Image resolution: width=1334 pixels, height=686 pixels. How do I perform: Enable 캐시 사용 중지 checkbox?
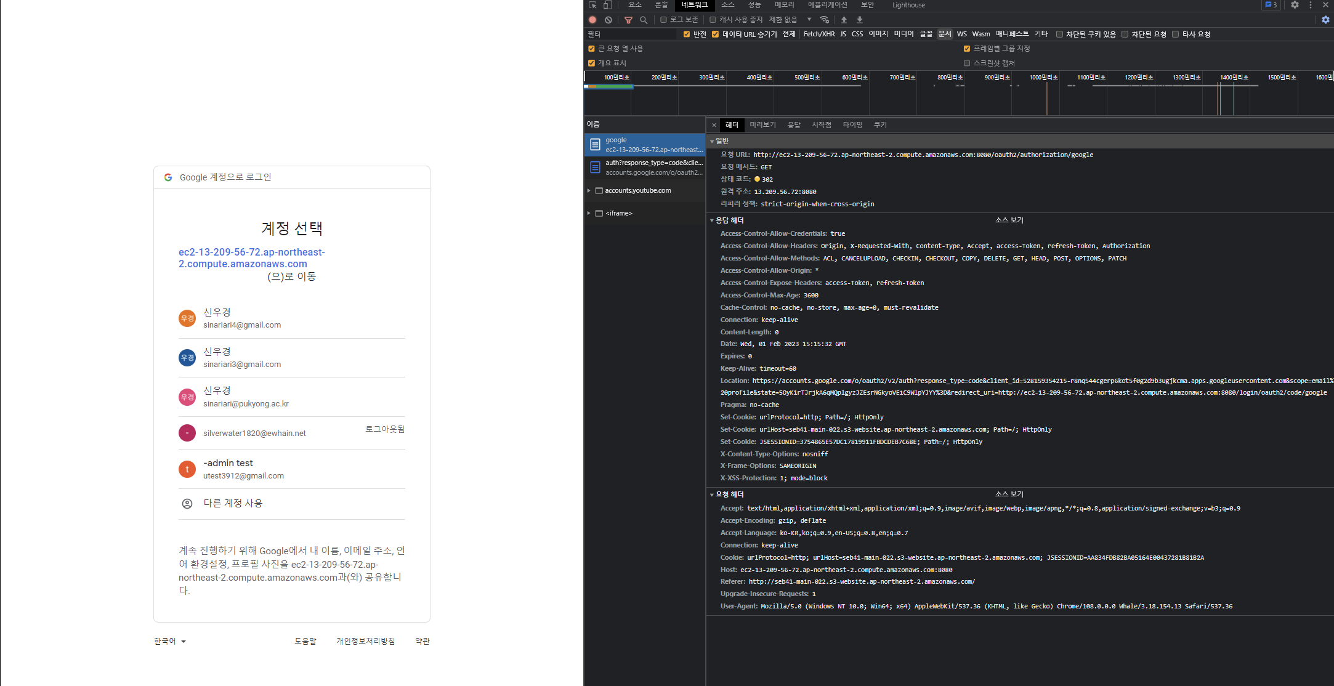[713, 20]
